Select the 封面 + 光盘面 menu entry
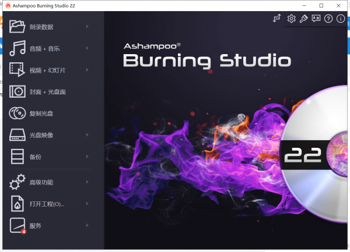 pos(48,92)
